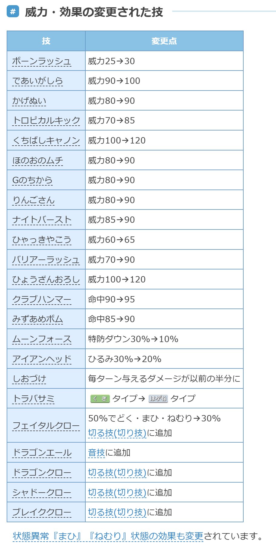Open 切る技 link in ドラゴンクロー row
The height and width of the screenshot is (551, 276).
pyautogui.click(x=117, y=473)
